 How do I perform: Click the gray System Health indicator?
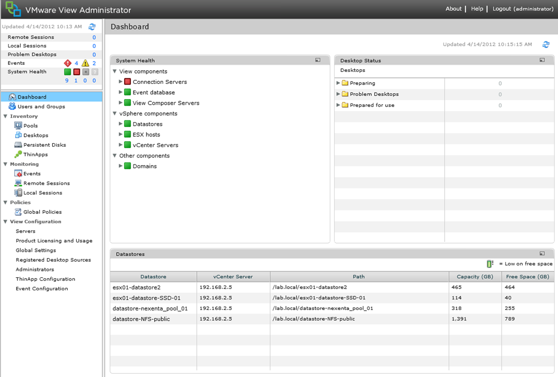[x=86, y=72]
